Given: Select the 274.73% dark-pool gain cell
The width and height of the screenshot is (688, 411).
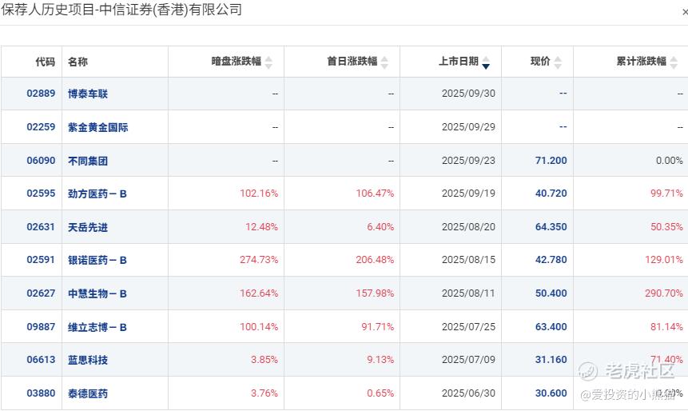Looking at the screenshot, I should point(259,260).
